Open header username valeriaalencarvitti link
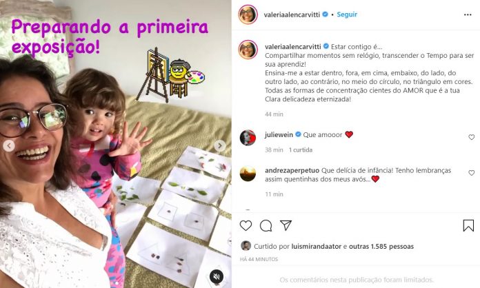The height and width of the screenshot is (288, 480). pos(292,14)
